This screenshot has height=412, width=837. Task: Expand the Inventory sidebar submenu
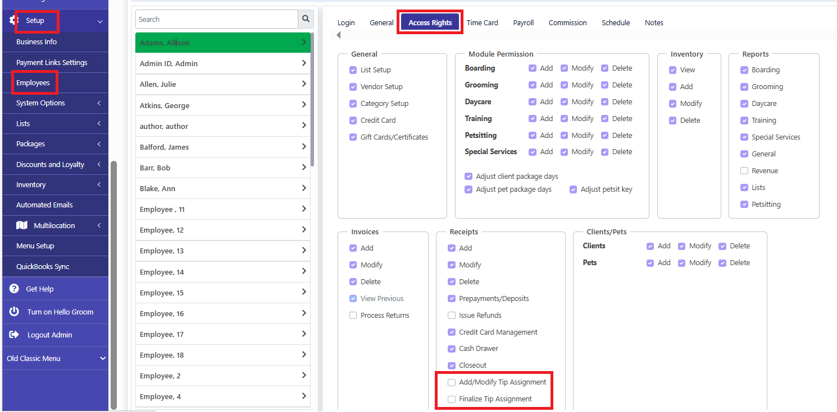(99, 184)
